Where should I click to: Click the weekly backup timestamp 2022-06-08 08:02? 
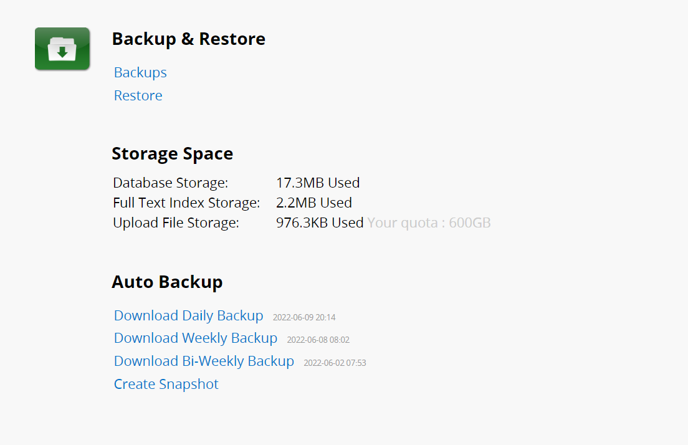click(x=318, y=340)
